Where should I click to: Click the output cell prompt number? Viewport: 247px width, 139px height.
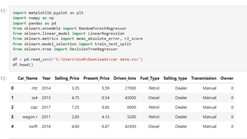[x=4, y=78]
